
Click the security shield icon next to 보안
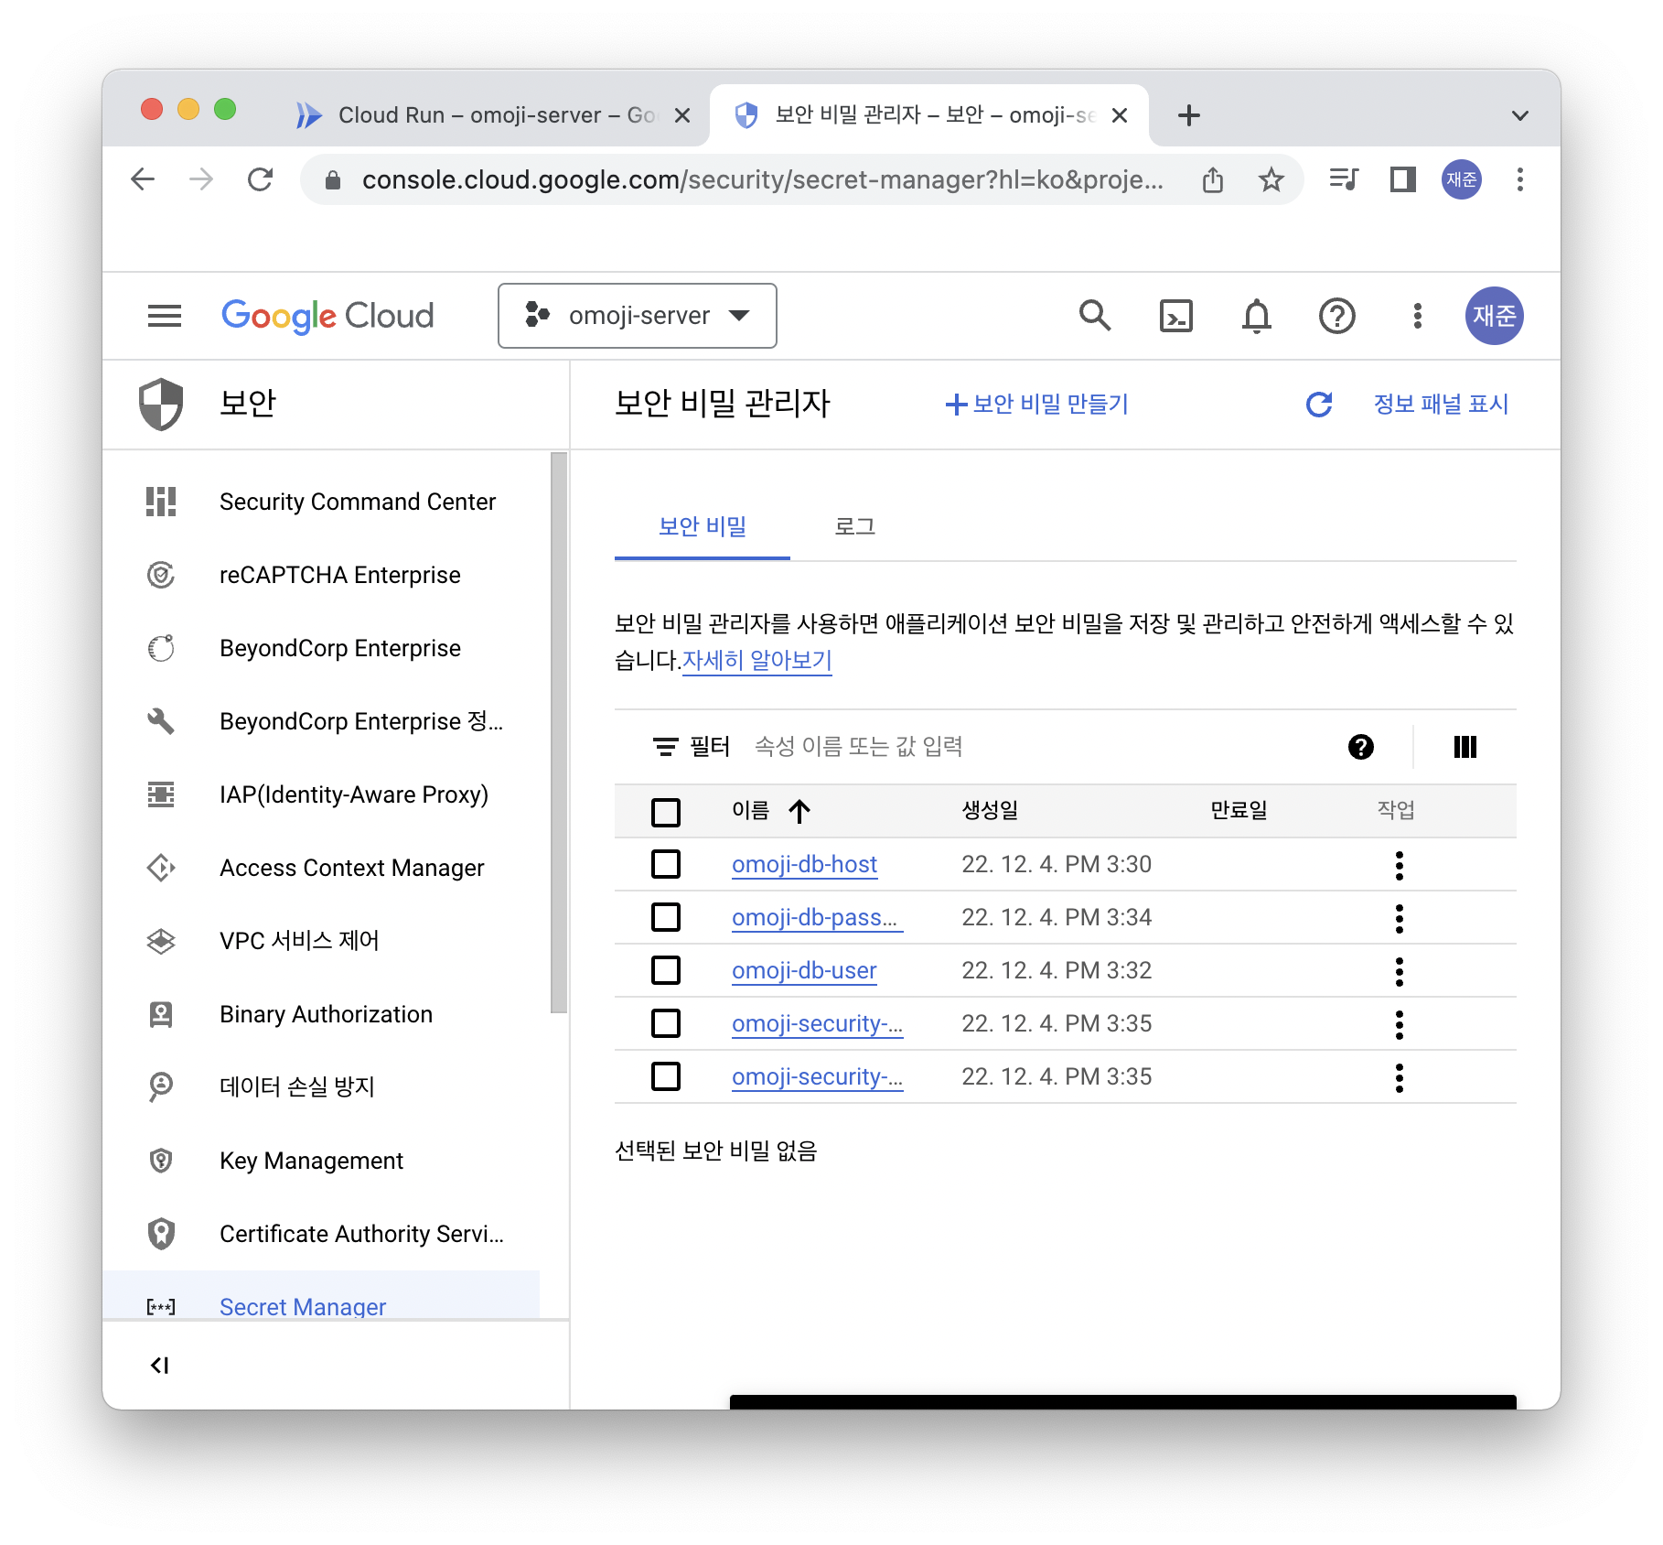click(161, 404)
